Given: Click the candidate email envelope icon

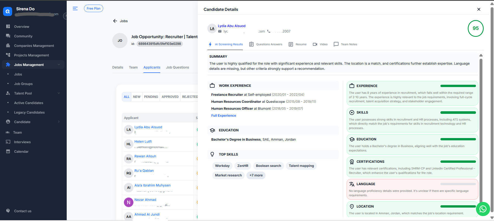Looking at the screenshot, I should coord(220,31).
